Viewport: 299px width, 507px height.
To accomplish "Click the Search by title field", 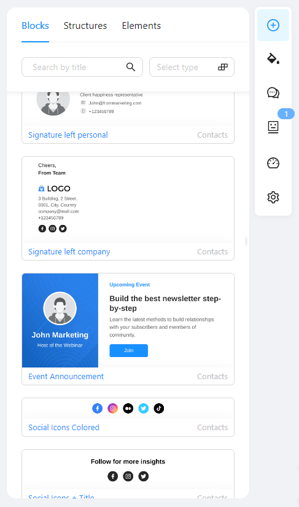I will (x=82, y=67).
